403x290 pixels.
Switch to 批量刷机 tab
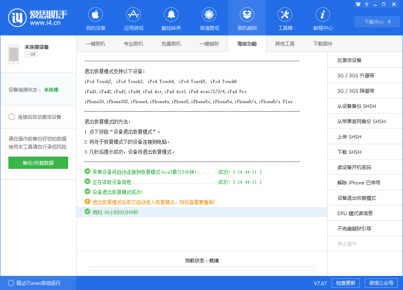coord(171,43)
